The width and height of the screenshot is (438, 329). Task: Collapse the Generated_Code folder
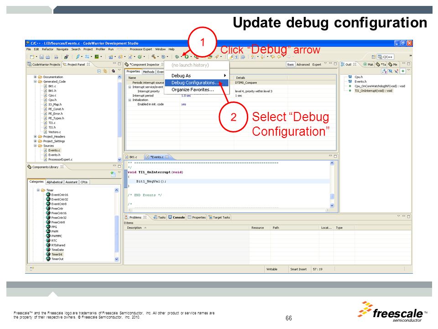coord(35,82)
